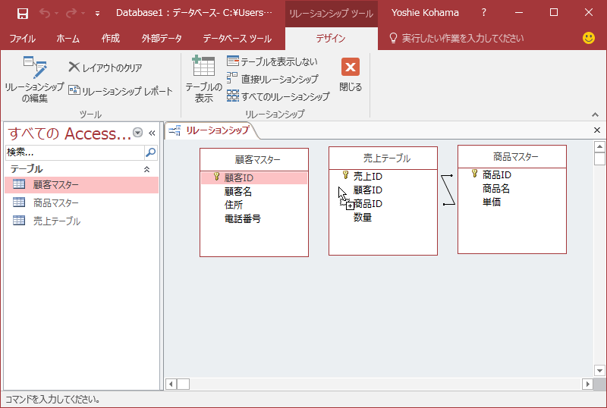Select 顧客マスター table in navigation pane
Viewport: 607px width, 408px height.
(x=82, y=185)
